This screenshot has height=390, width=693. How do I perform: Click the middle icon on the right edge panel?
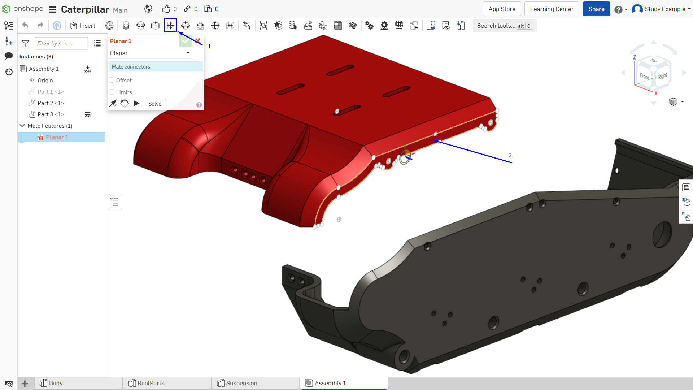click(686, 202)
